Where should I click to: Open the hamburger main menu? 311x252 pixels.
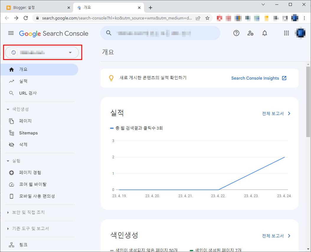(x=11, y=33)
